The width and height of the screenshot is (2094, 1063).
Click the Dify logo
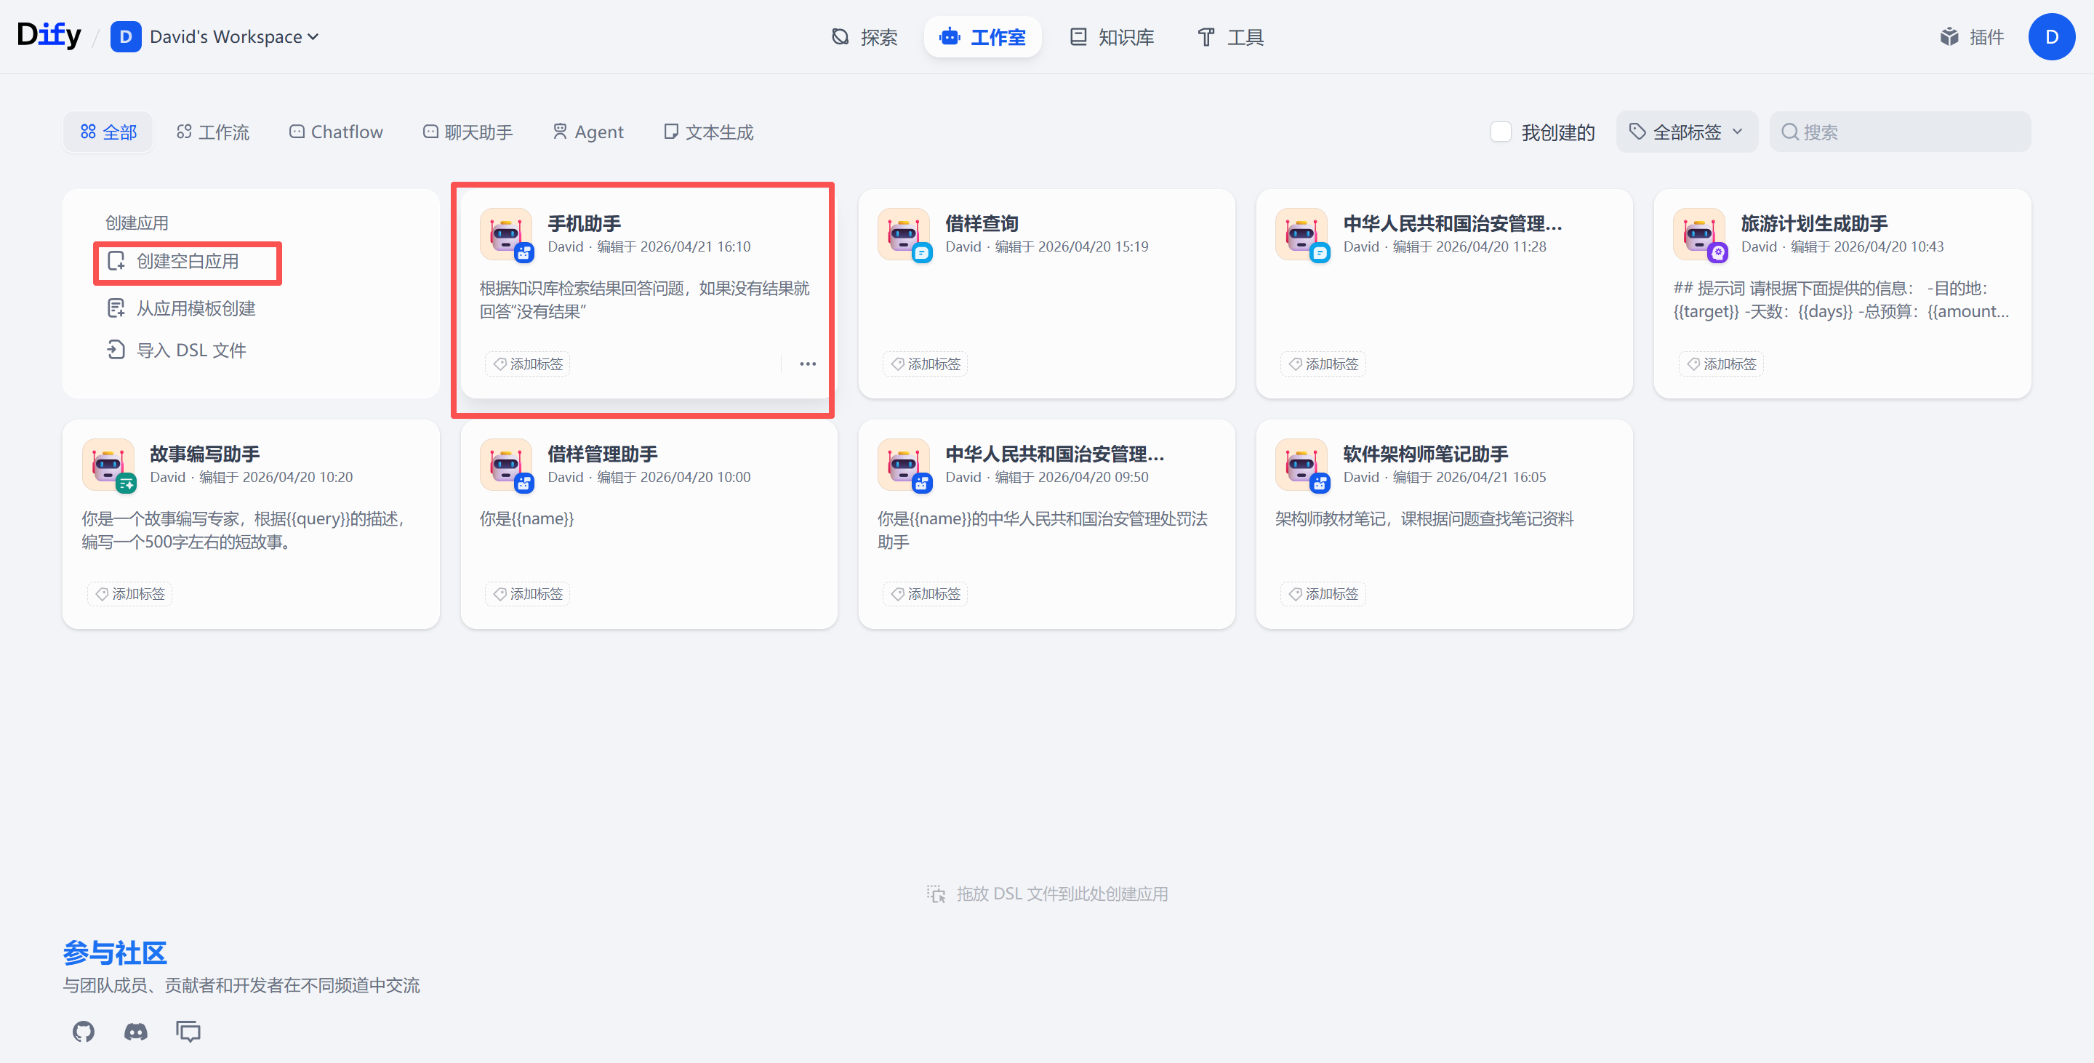49,35
